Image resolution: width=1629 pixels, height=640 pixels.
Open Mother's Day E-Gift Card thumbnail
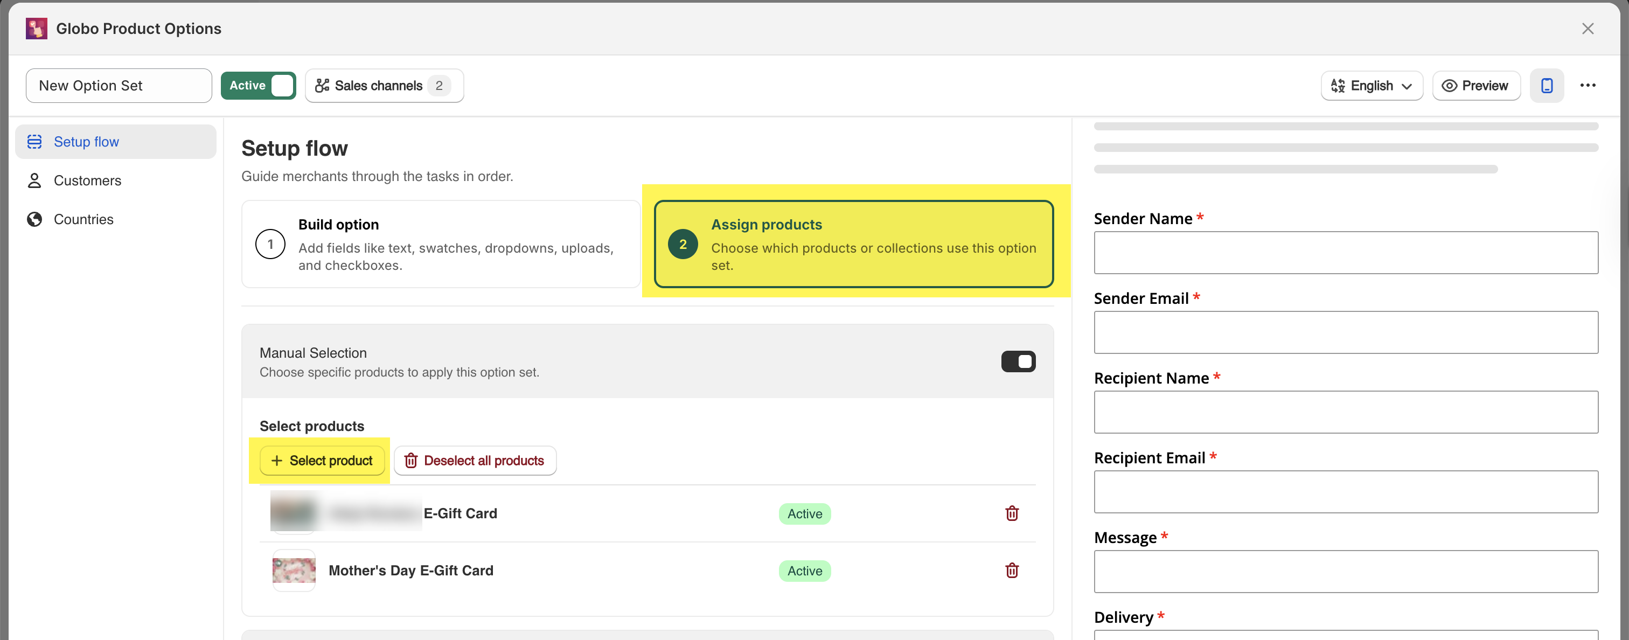coord(294,570)
